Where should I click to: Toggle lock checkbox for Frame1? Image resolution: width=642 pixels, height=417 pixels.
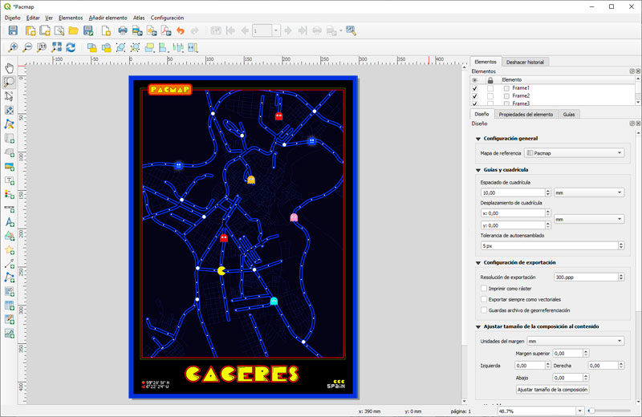point(490,88)
